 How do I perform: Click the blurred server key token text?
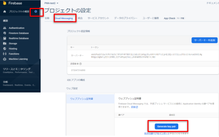point(146,56)
